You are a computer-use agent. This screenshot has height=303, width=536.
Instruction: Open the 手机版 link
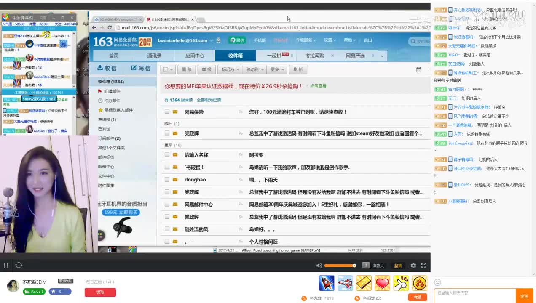[x=260, y=40]
